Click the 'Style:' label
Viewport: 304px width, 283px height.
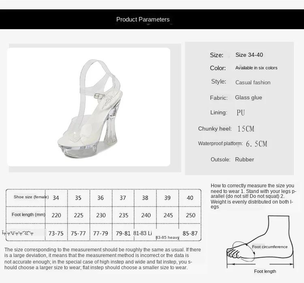tap(218, 81)
